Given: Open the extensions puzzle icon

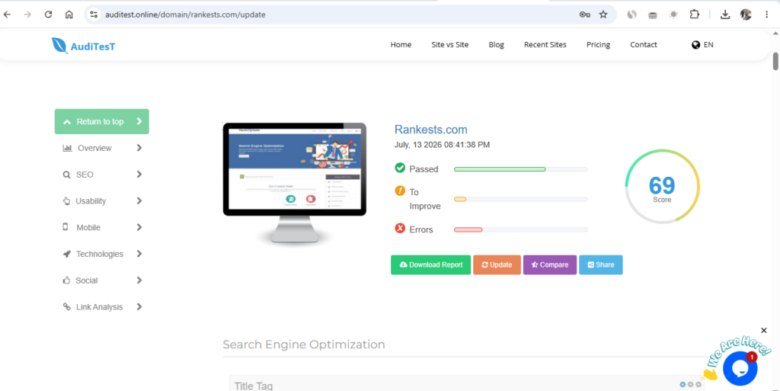Looking at the screenshot, I should [x=695, y=14].
